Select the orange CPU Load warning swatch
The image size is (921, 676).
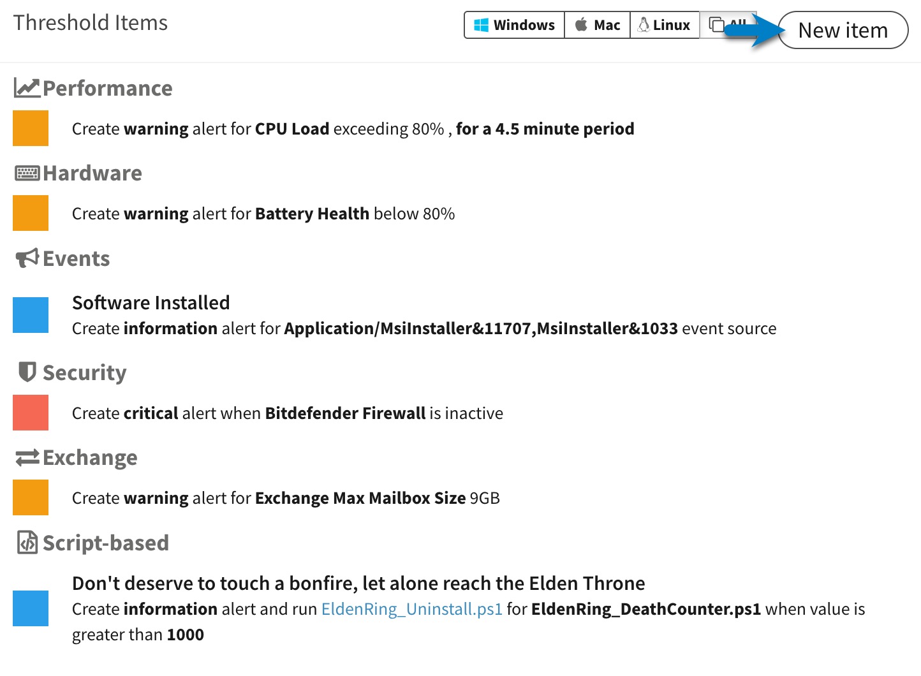pyautogui.click(x=31, y=128)
